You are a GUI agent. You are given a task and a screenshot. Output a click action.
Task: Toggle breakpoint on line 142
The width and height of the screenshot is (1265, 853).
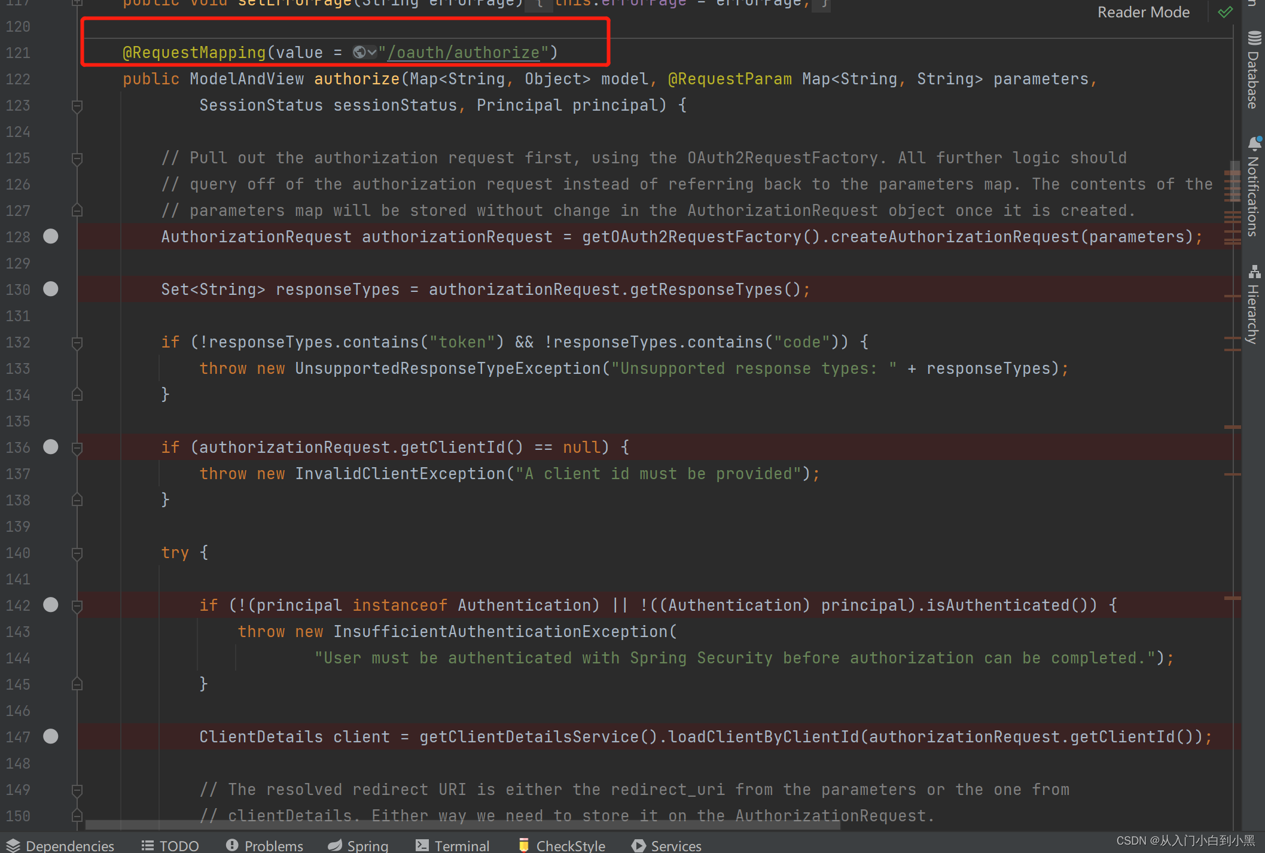tap(51, 605)
